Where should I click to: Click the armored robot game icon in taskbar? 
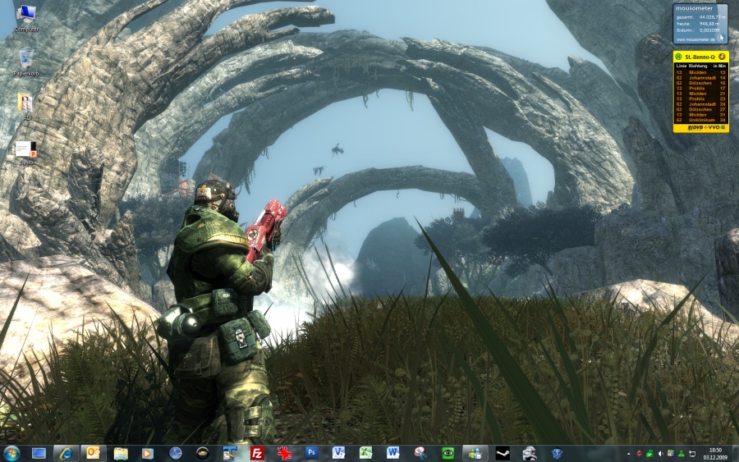point(530,454)
